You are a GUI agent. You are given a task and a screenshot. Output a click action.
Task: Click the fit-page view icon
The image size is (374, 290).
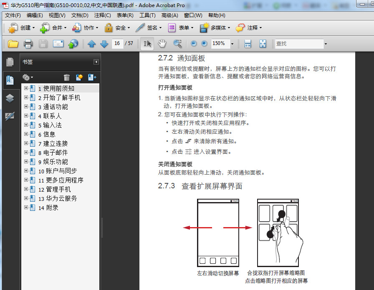263,43
